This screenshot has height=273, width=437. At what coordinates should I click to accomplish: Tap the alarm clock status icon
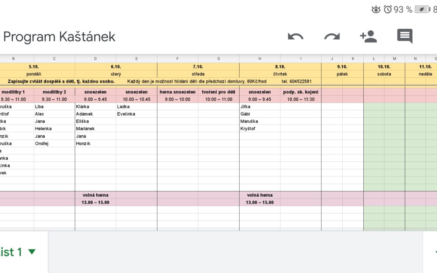[x=388, y=9]
